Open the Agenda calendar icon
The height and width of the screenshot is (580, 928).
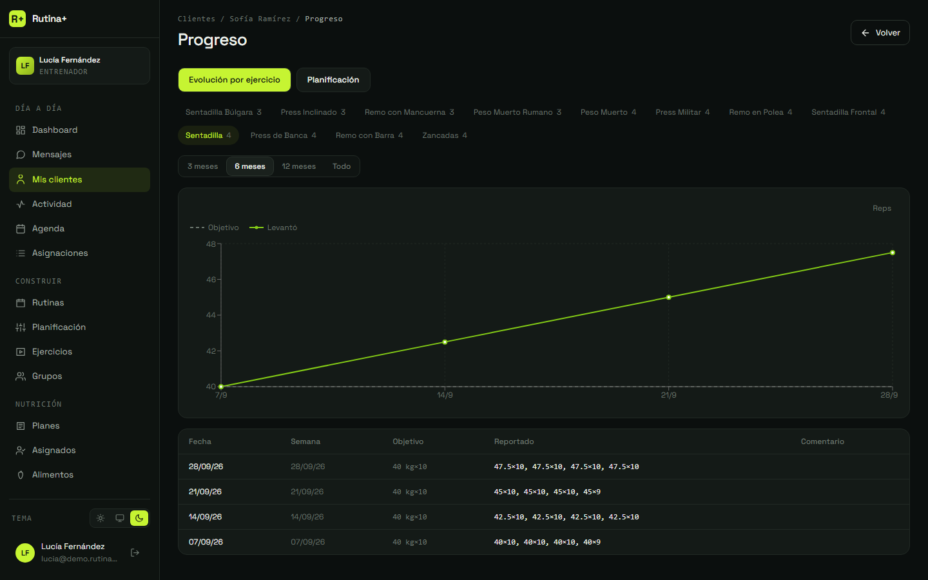point(21,229)
